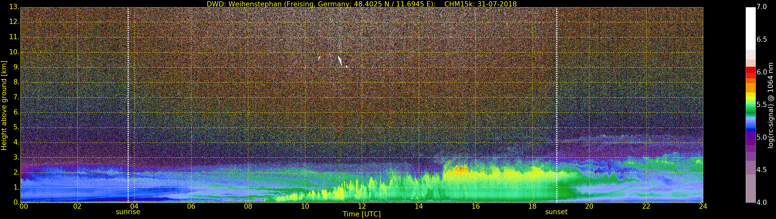Click the height axis tick '13.'

14,7
